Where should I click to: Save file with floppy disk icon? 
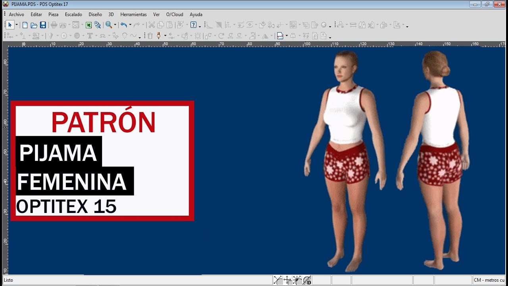43,25
